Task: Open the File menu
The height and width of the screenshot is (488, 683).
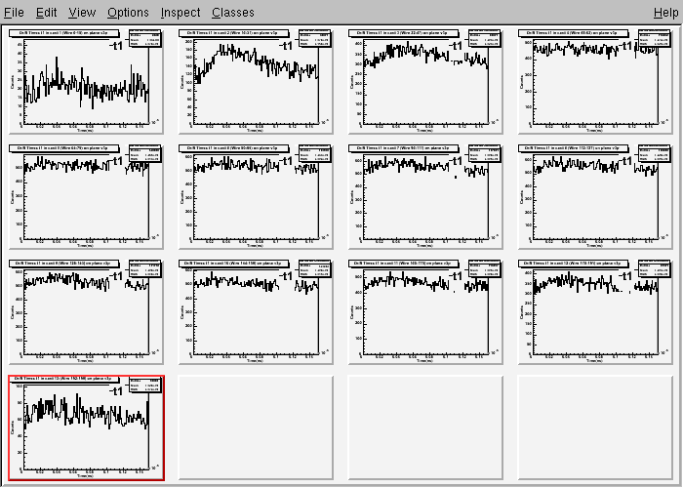Action: (14, 12)
